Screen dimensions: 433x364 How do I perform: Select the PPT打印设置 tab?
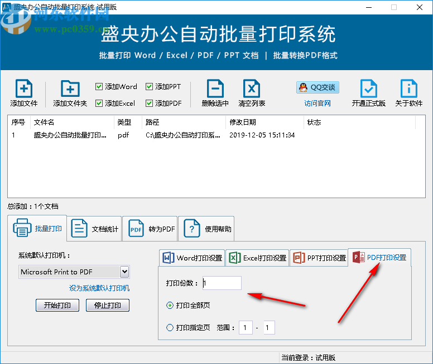click(319, 258)
